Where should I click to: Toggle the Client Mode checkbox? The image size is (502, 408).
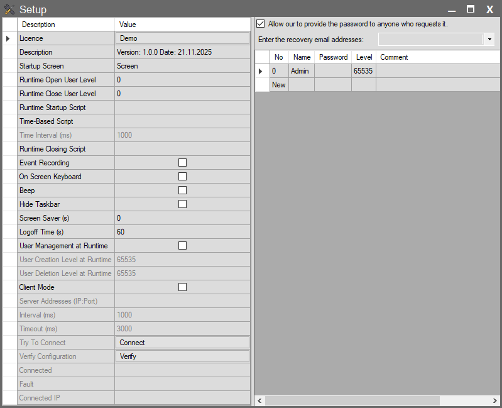182,287
